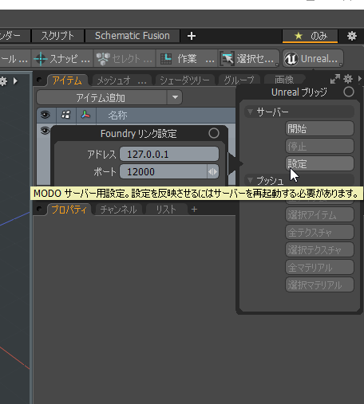The width and height of the screenshot is (364, 404).
Task: Click the 選択マテリアル push button
Action: coord(319,284)
